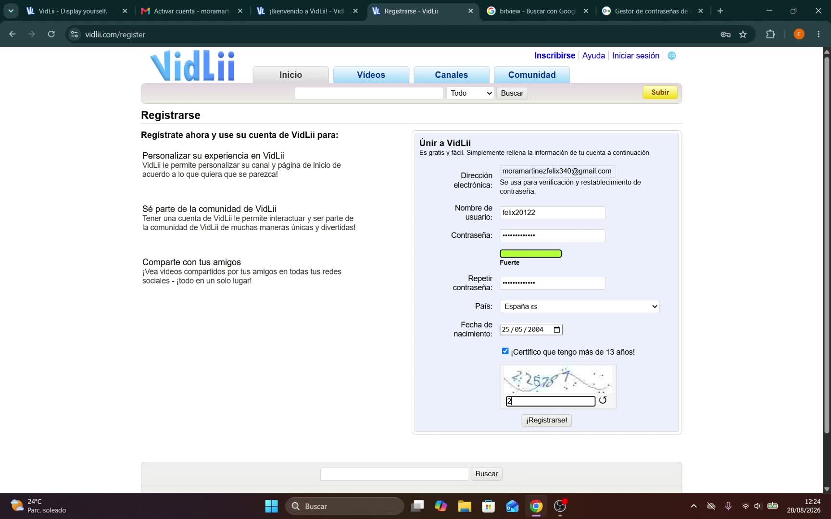The image size is (831, 519).
Task: Open volume control in tray
Action: 758,506
